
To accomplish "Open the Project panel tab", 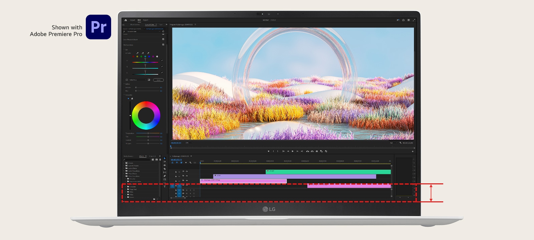I will tap(152, 156).
